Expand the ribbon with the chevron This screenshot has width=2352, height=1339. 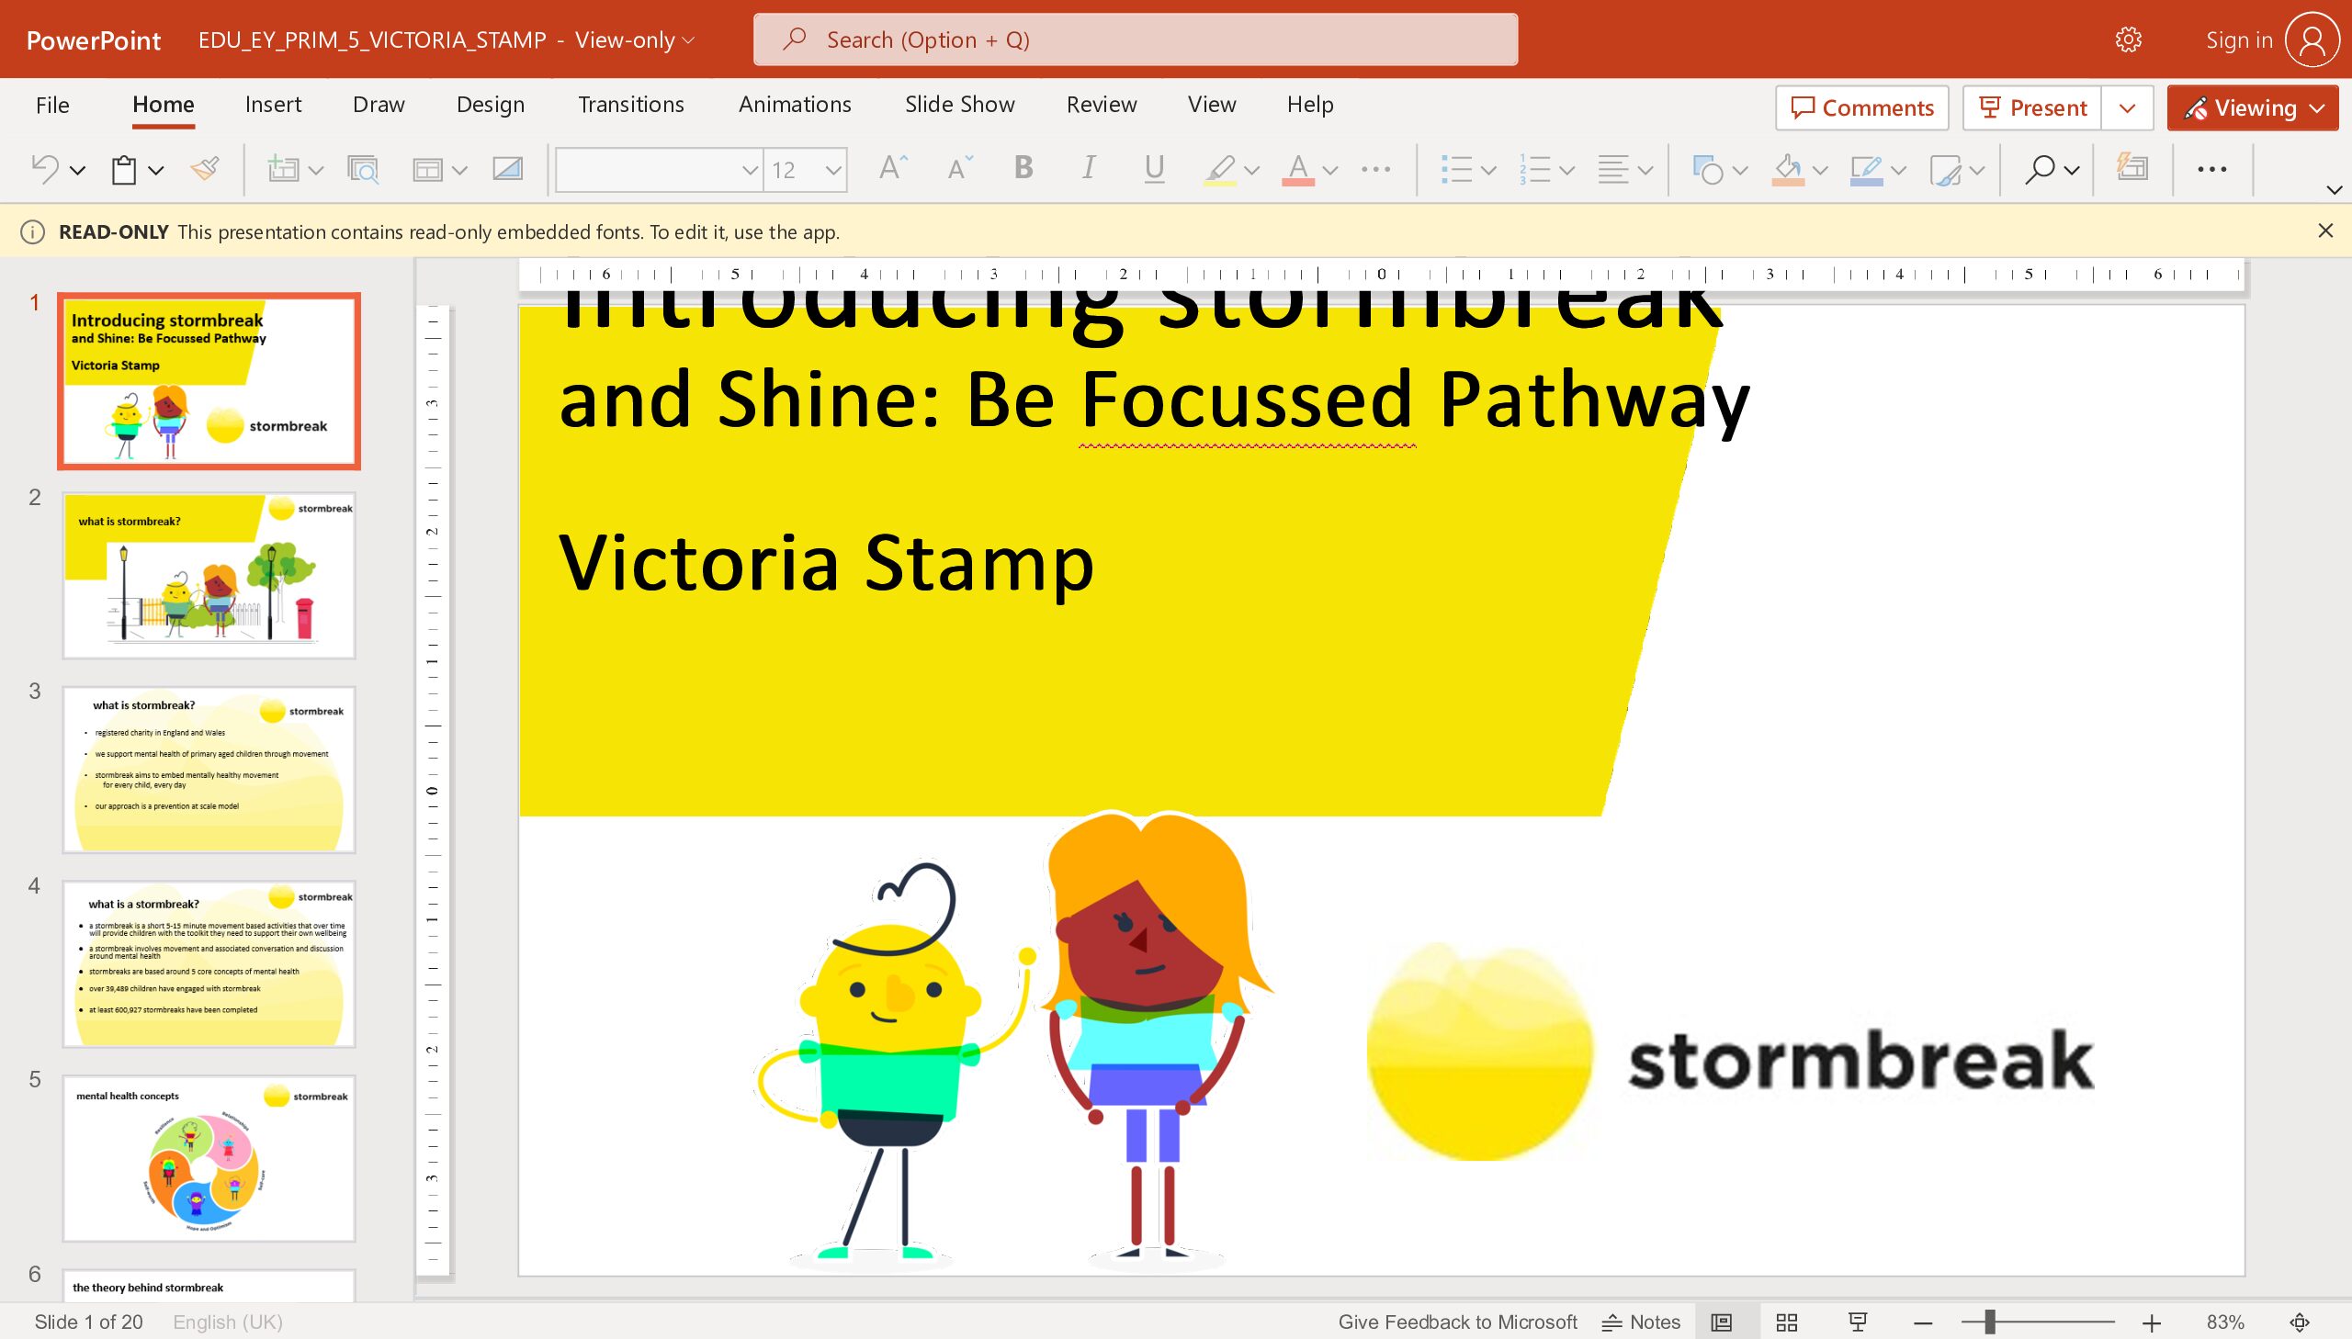[x=2334, y=189]
